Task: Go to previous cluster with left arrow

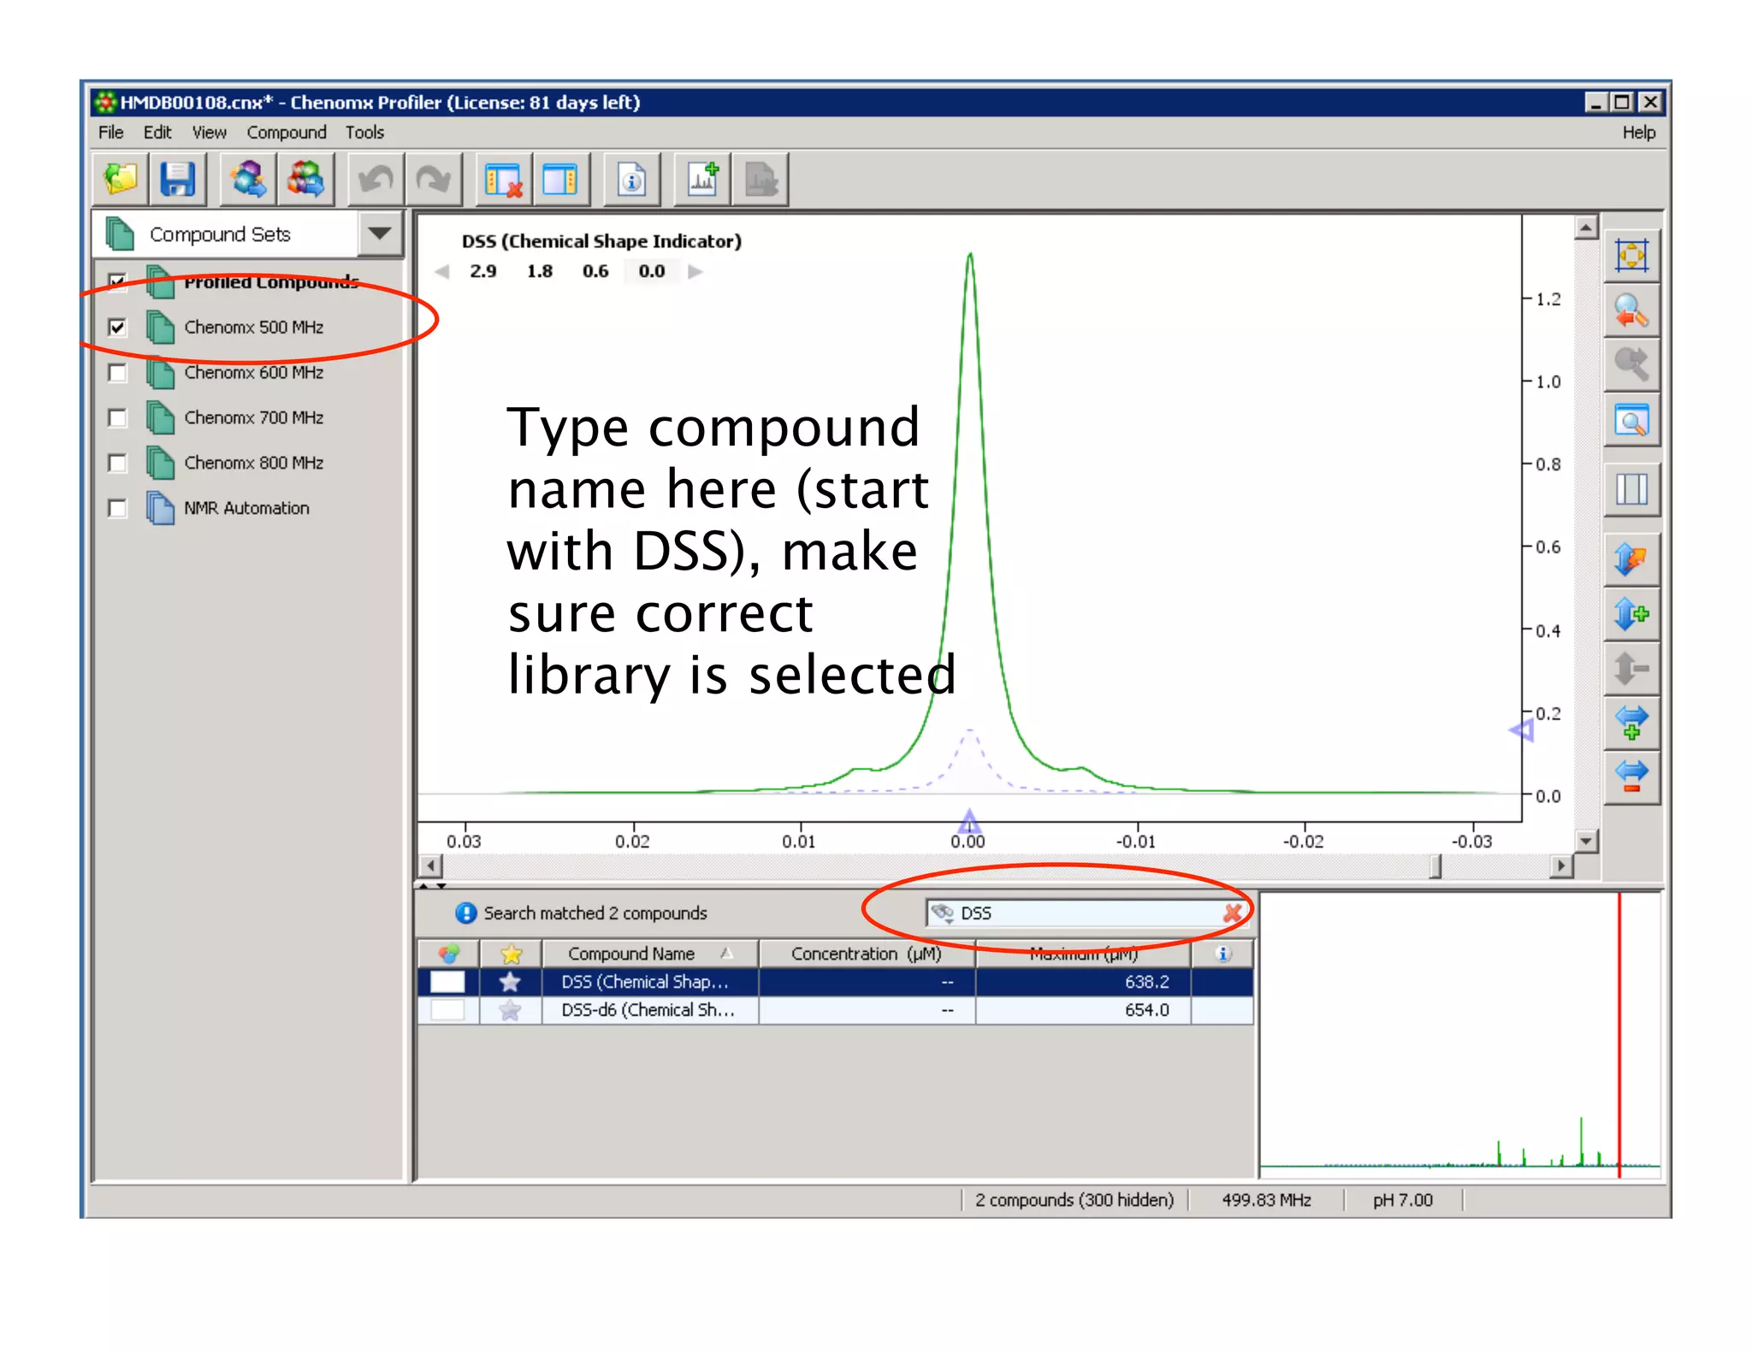Action: (442, 271)
